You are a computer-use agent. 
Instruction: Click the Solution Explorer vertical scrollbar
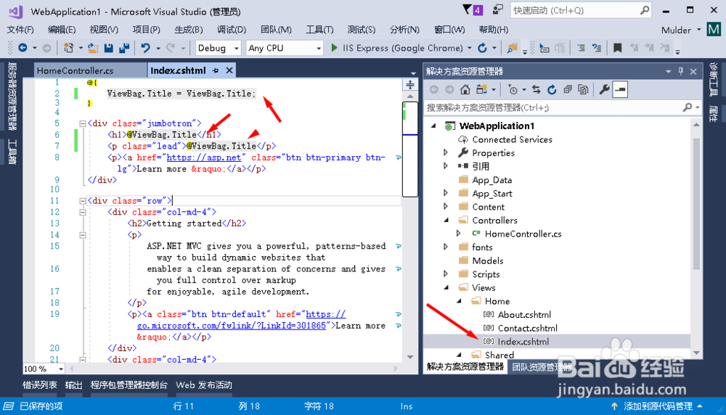[x=696, y=204]
